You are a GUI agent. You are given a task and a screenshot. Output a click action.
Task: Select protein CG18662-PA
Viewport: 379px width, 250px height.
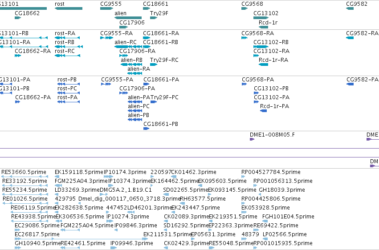(x=33, y=97)
